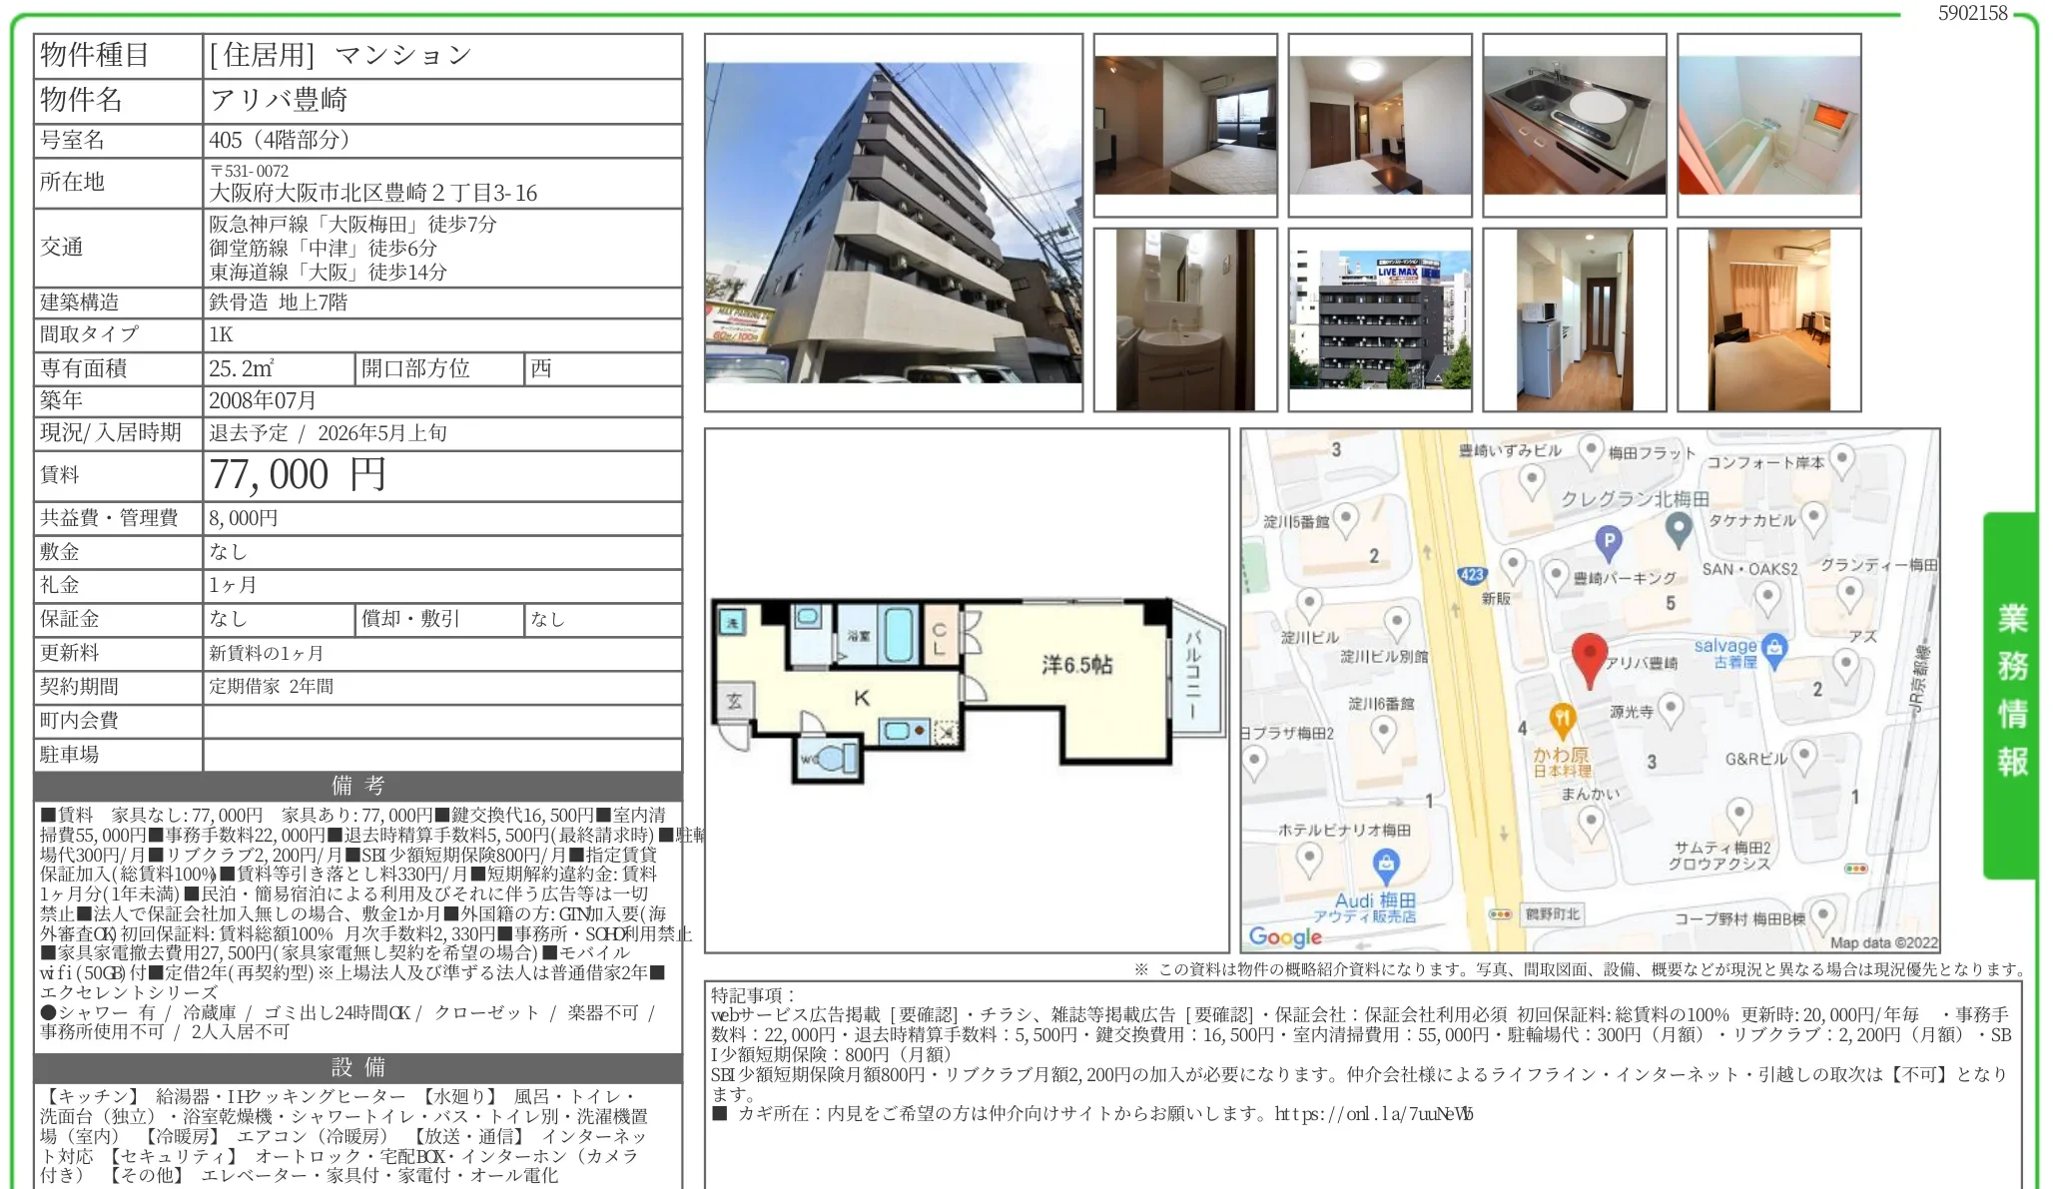Open the bedroom with window thumbnail
The height and width of the screenshot is (1189, 2053).
[x=1184, y=125]
